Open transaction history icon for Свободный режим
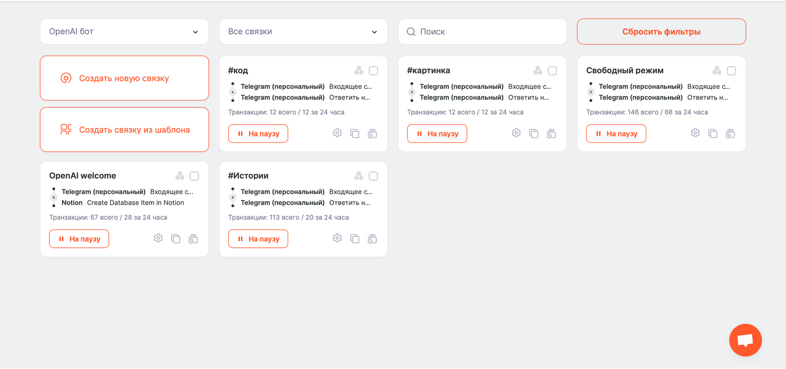This screenshot has width=786, height=369. coord(730,134)
